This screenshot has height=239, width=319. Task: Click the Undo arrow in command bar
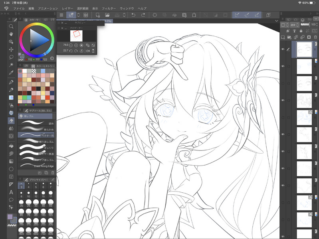point(133,15)
